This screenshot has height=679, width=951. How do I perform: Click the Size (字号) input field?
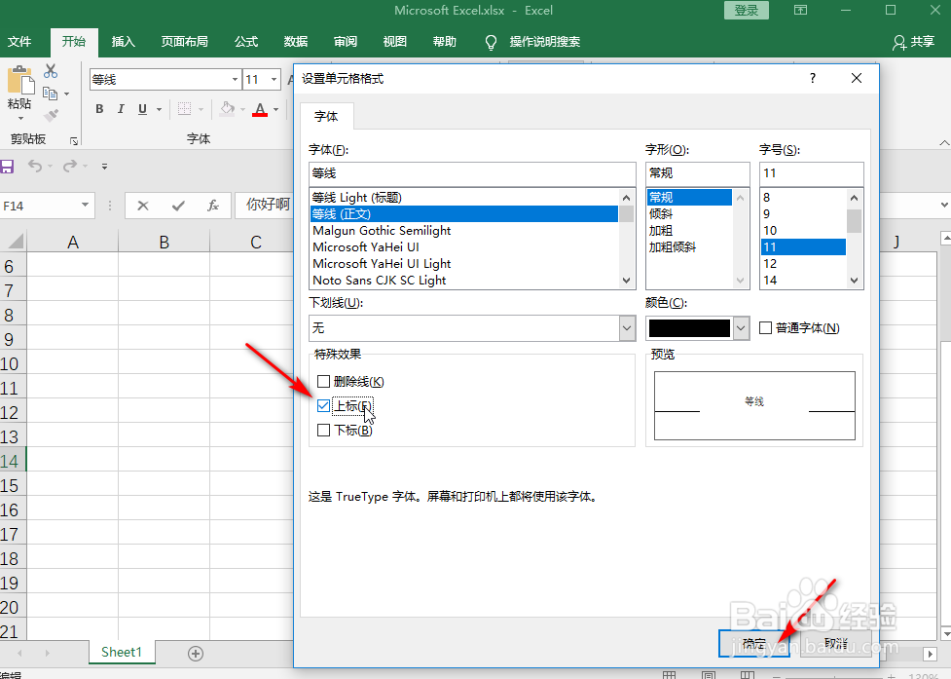812,173
